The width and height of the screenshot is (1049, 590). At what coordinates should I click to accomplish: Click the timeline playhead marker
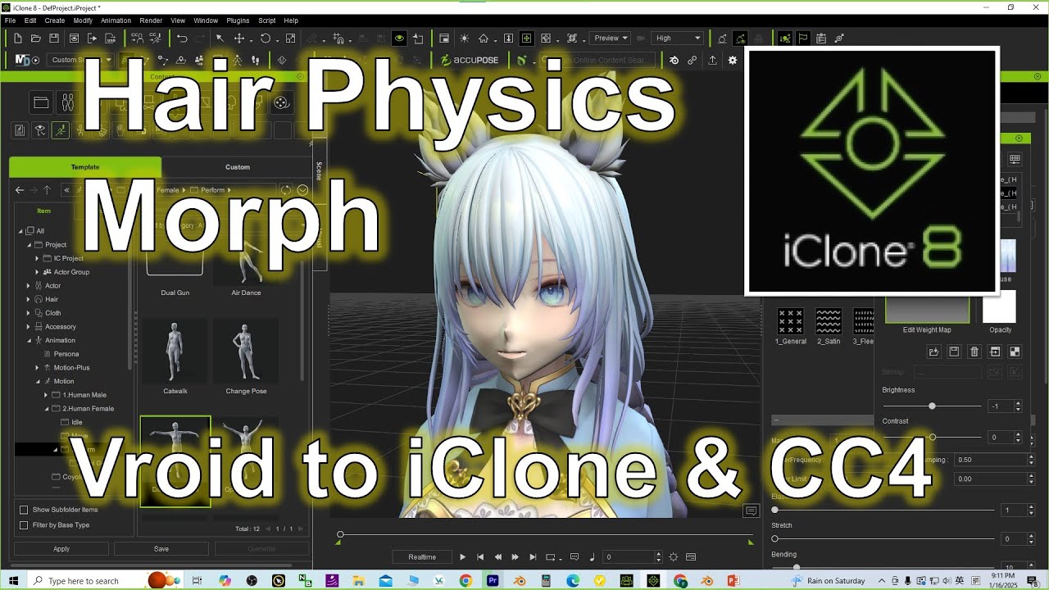pos(340,535)
